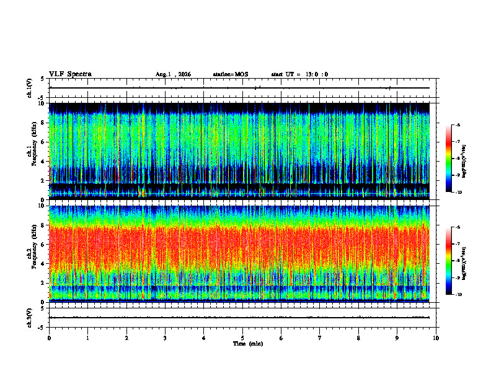Click the ch.2 spectrogram panel
Screen dimensions: 491x379
[x=239, y=254]
